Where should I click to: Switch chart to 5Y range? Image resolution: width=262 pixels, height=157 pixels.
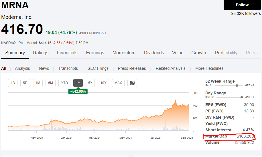point(90,83)
